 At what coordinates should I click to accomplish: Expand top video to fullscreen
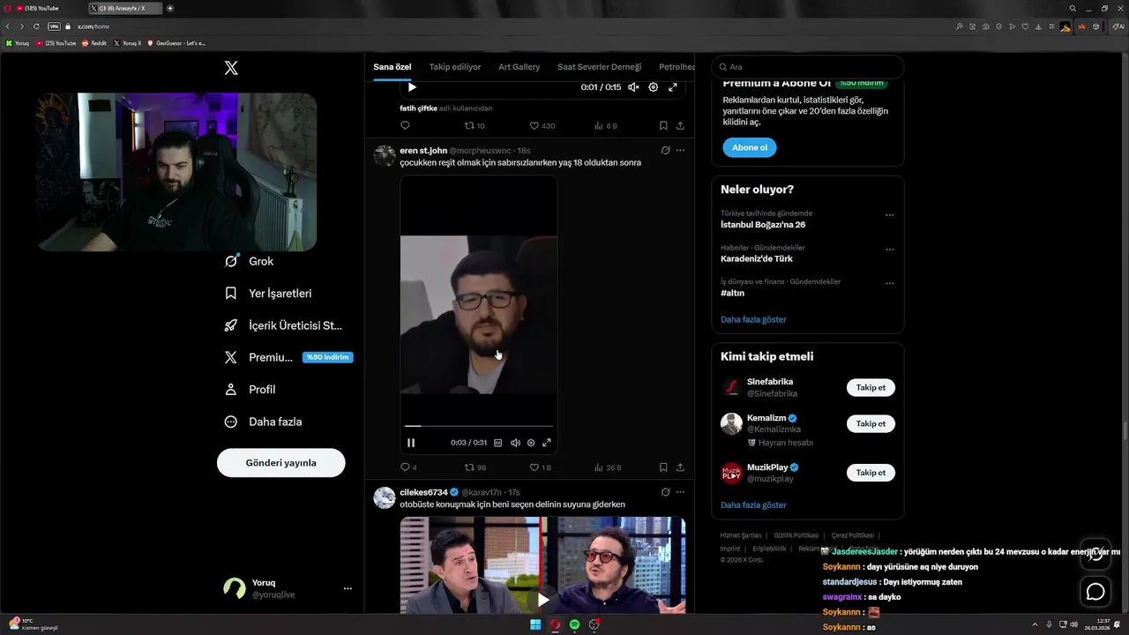673,87
